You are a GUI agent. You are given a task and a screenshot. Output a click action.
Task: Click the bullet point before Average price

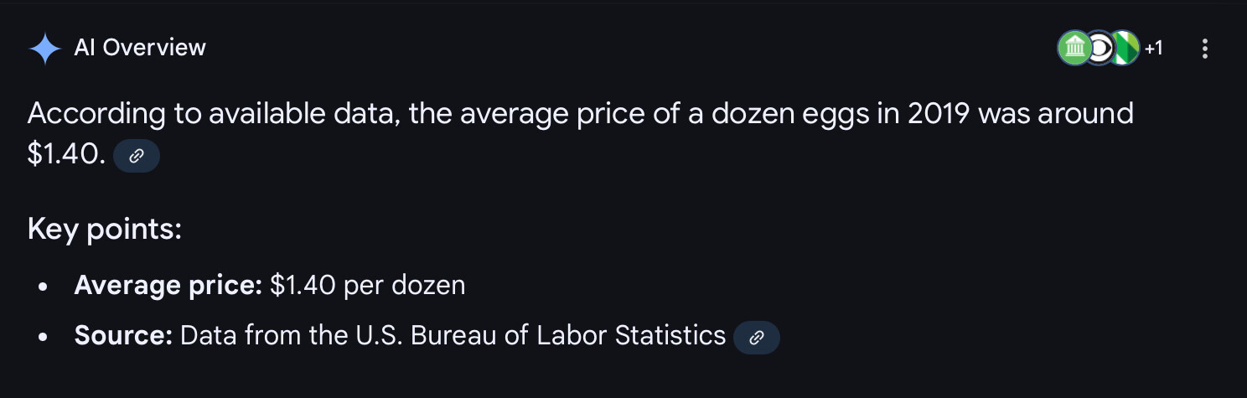pos(43,287)
